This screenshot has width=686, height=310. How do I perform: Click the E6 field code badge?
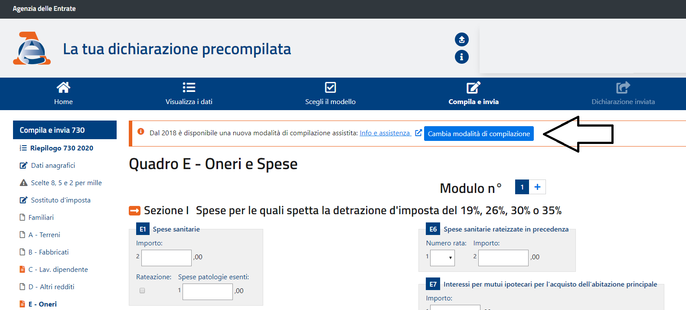[433, 229]
